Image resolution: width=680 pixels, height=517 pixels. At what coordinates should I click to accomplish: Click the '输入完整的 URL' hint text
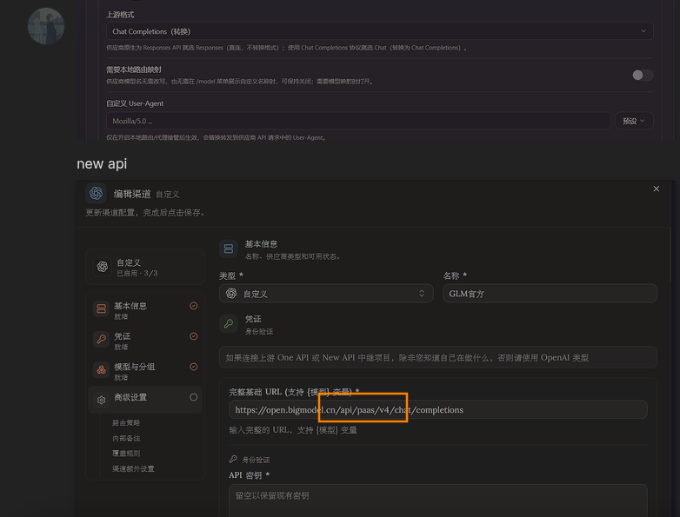point(293,430)
